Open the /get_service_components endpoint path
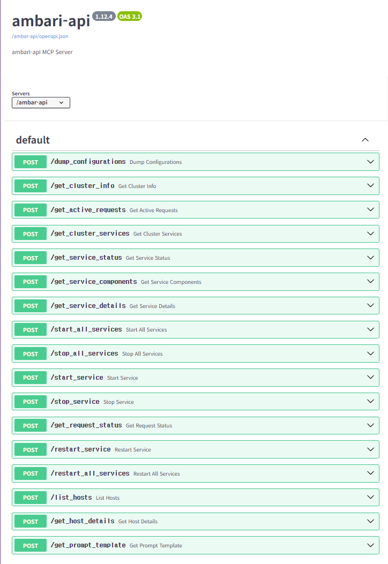388x564 pixels. (94, 282)
